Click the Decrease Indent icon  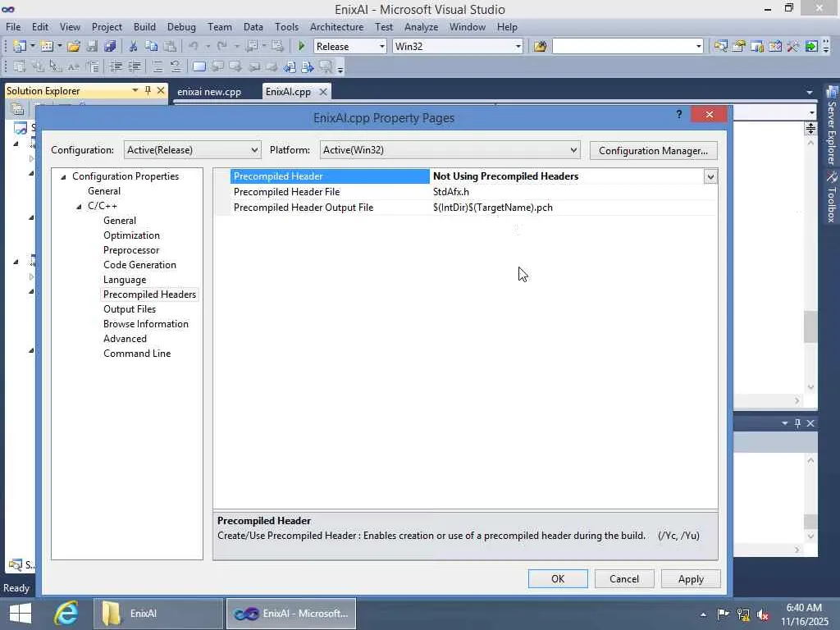(x=116, y=67)
